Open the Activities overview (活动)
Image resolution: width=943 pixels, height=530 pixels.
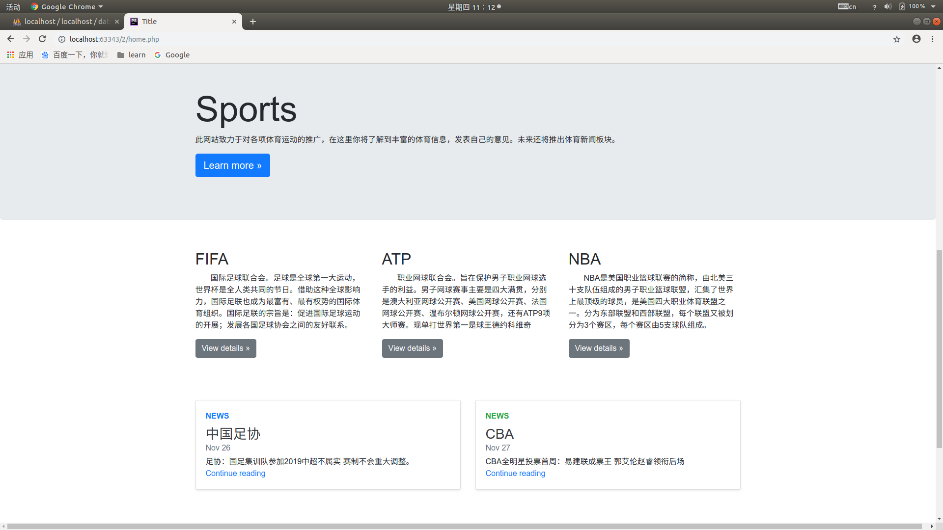(x=13, y=7)
